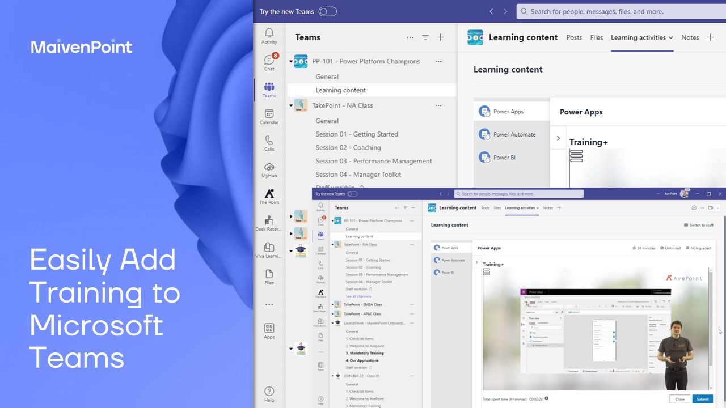The image size is (726, 408).
Task: Open meeting options dropdown arrow in small window
Action: click(x=718, y=208)
